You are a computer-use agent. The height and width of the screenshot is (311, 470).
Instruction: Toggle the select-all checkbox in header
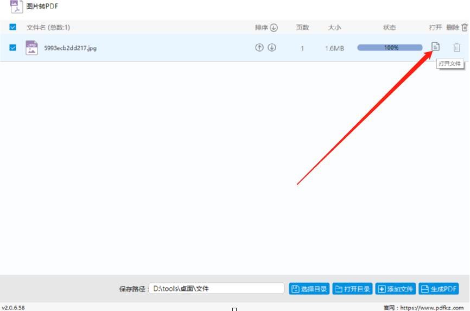pyautogui.click(x=12, y=27)
